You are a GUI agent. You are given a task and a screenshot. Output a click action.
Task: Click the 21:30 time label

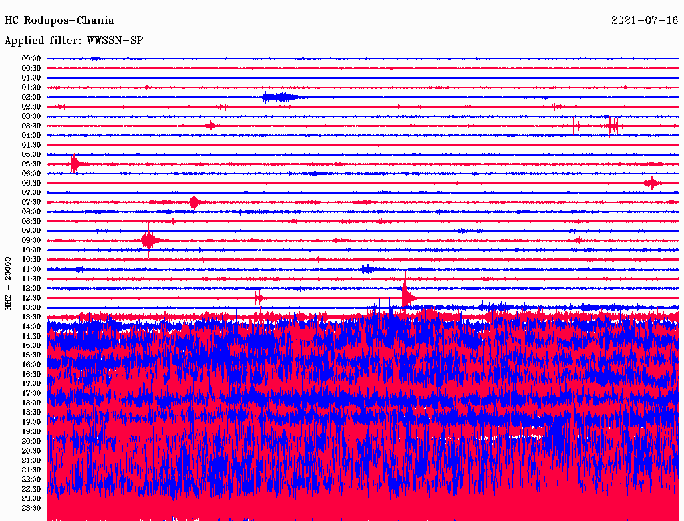[31, 470]
